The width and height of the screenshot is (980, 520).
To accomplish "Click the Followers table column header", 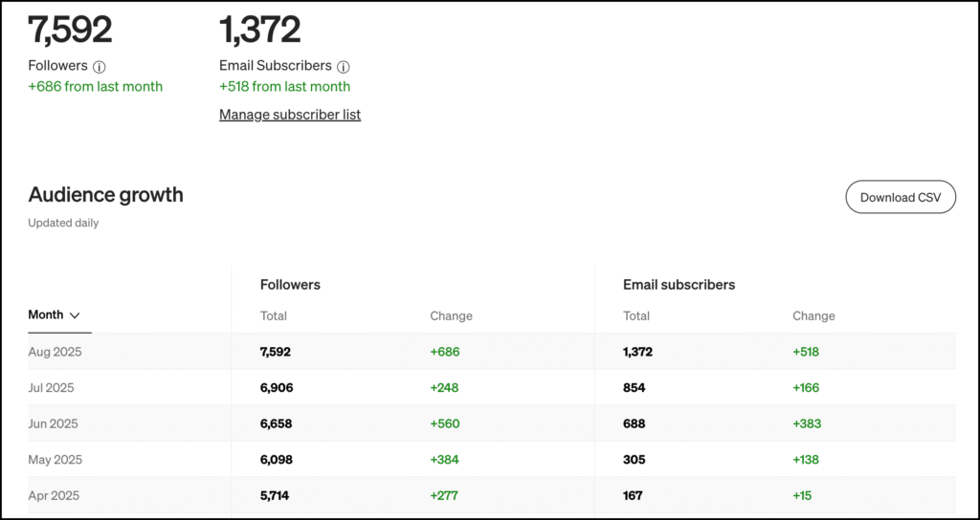I will pos(290,285).
